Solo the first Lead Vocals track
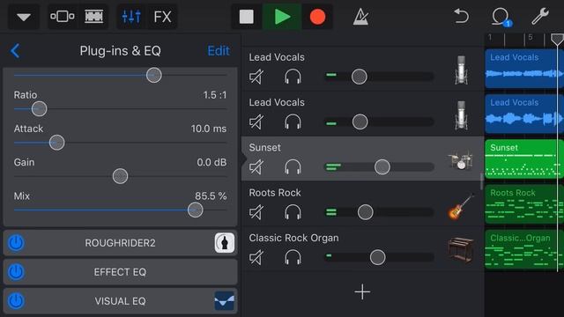Image resolution: width=564 pixels, height=317 pixels. pyautogui.click(x=293, y=77)
